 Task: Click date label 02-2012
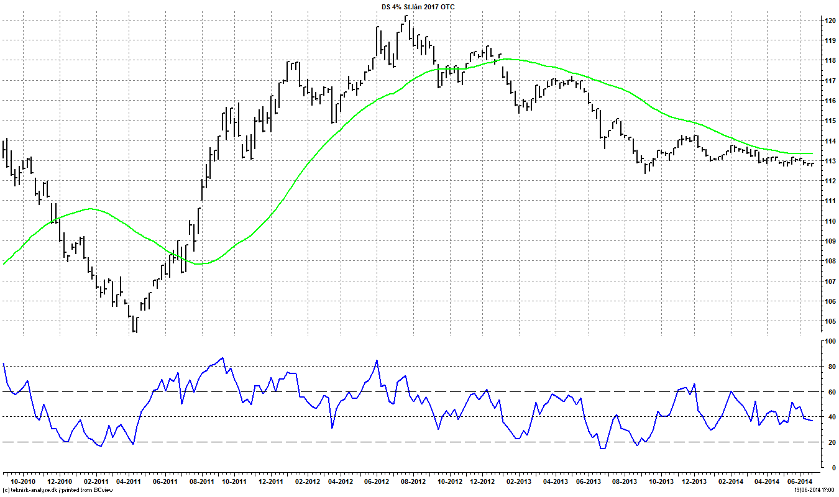(308, 481)
